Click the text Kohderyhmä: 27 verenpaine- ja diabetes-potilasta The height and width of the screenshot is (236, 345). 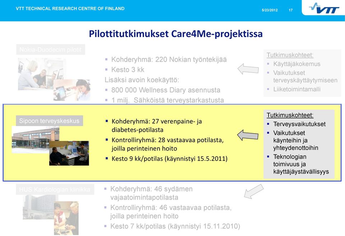157,125
